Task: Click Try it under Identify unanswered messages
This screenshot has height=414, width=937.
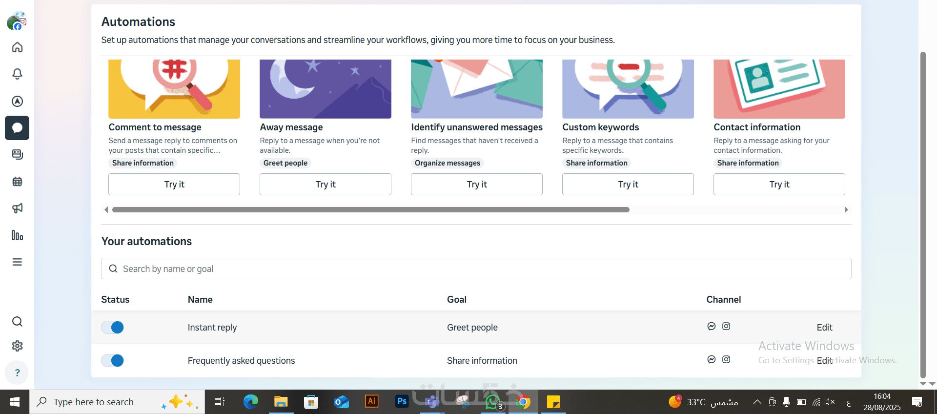Action: click(x=477, y=184)
